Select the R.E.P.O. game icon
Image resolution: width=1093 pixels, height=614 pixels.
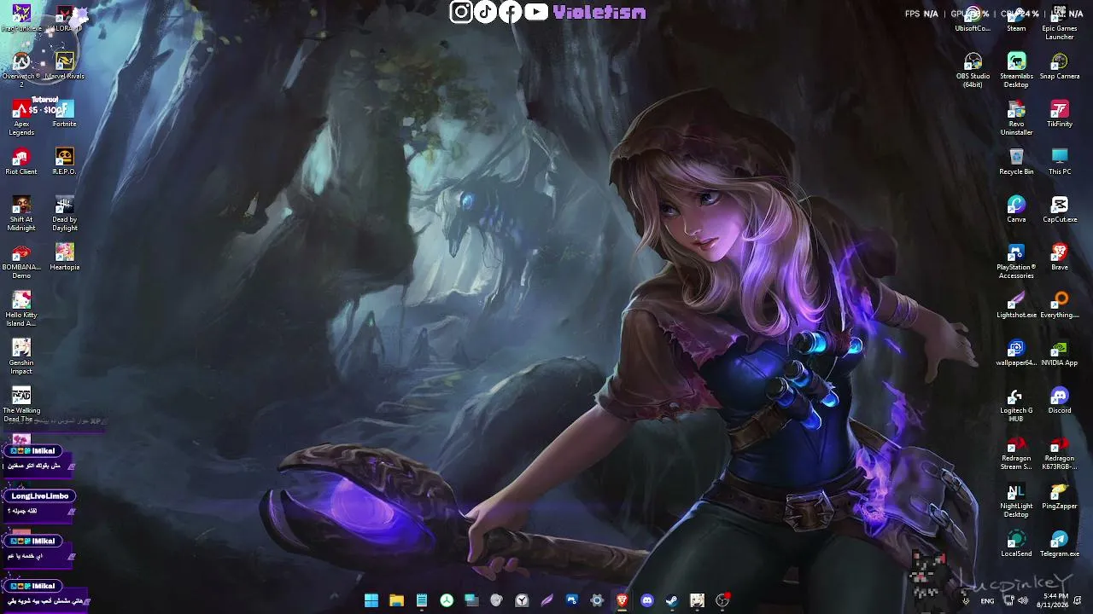tap(65, 161)
